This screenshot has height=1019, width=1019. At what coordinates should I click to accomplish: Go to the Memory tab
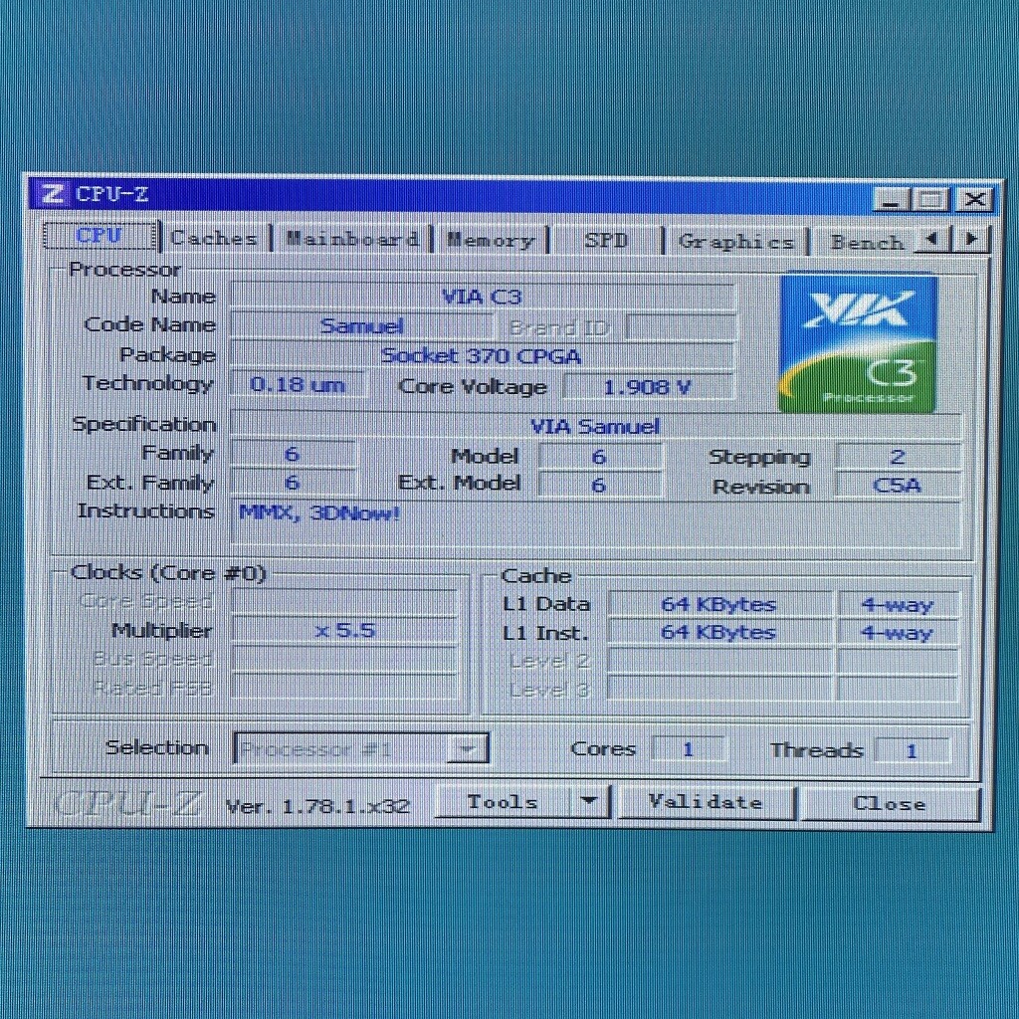pos(491,241)
